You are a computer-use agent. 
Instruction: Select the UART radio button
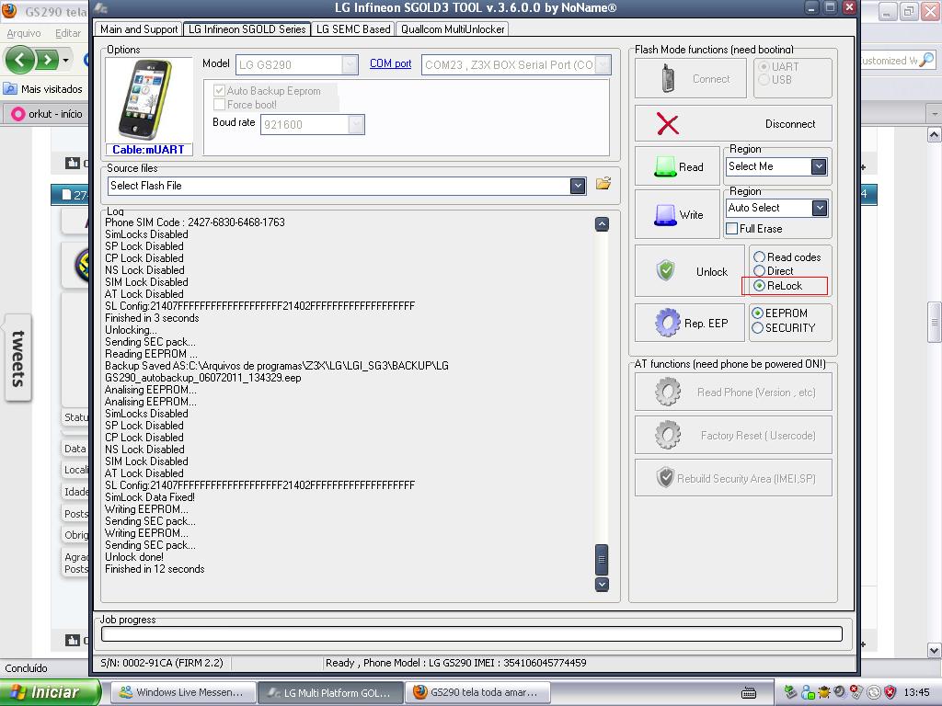(764, 66)
